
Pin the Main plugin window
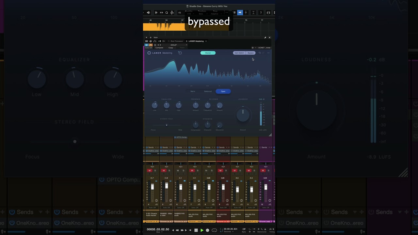[x=265, y=38]
